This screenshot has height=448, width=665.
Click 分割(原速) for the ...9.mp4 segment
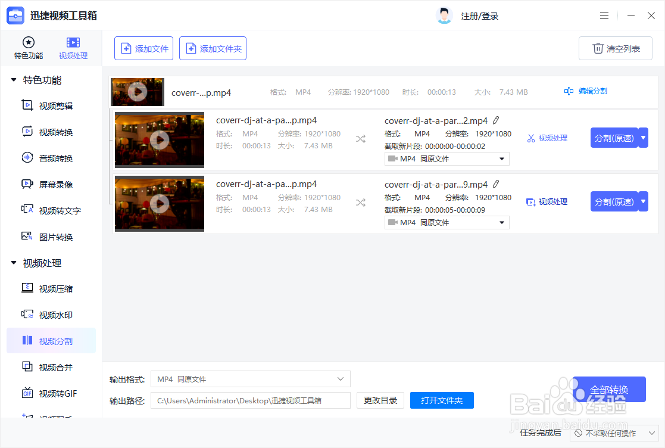click(x=614, y=201)
